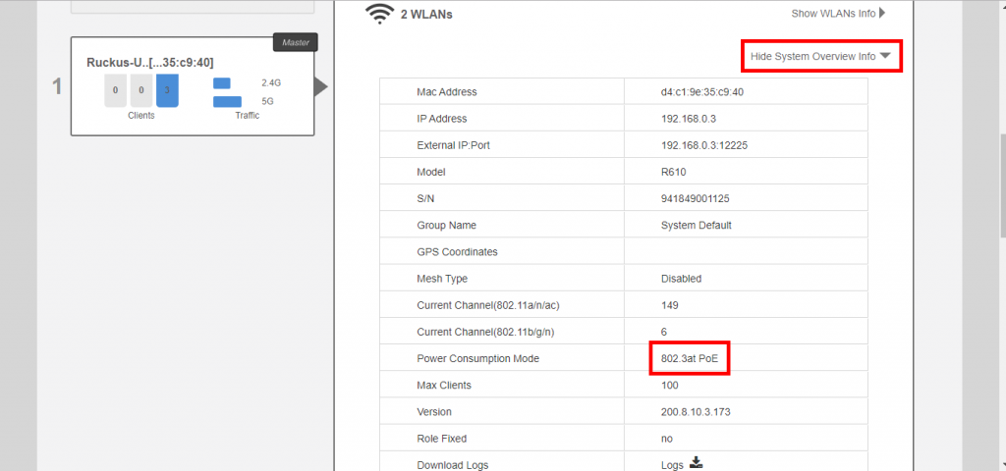Expand the Show WLANs Info section

(x=832, y=14)
